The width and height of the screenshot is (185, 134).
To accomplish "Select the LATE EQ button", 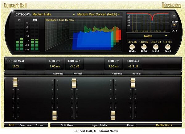I will (x=174, y=26).
